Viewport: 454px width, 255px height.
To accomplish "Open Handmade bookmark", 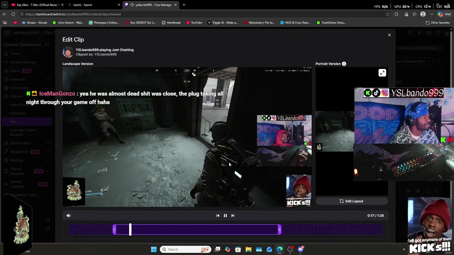I will (171, 22).
